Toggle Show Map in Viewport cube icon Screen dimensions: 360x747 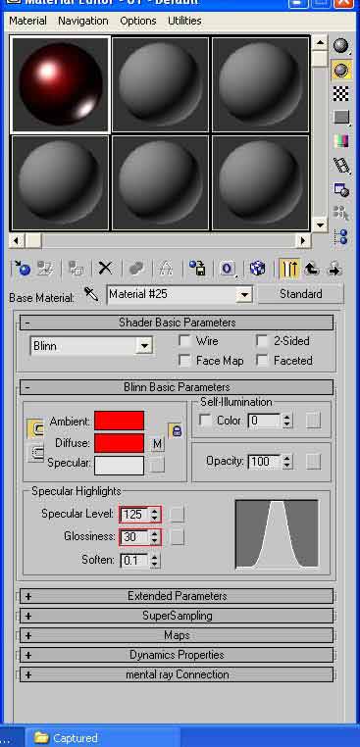[x=257, y=269]
